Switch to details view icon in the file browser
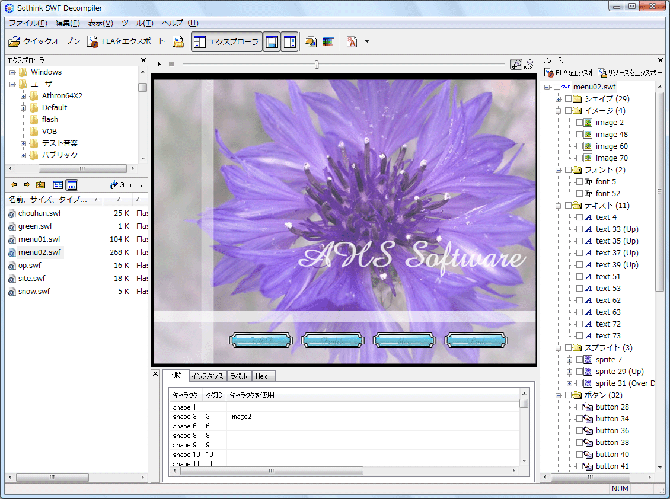This screenshot has height=499, width=670. [72, 185]
